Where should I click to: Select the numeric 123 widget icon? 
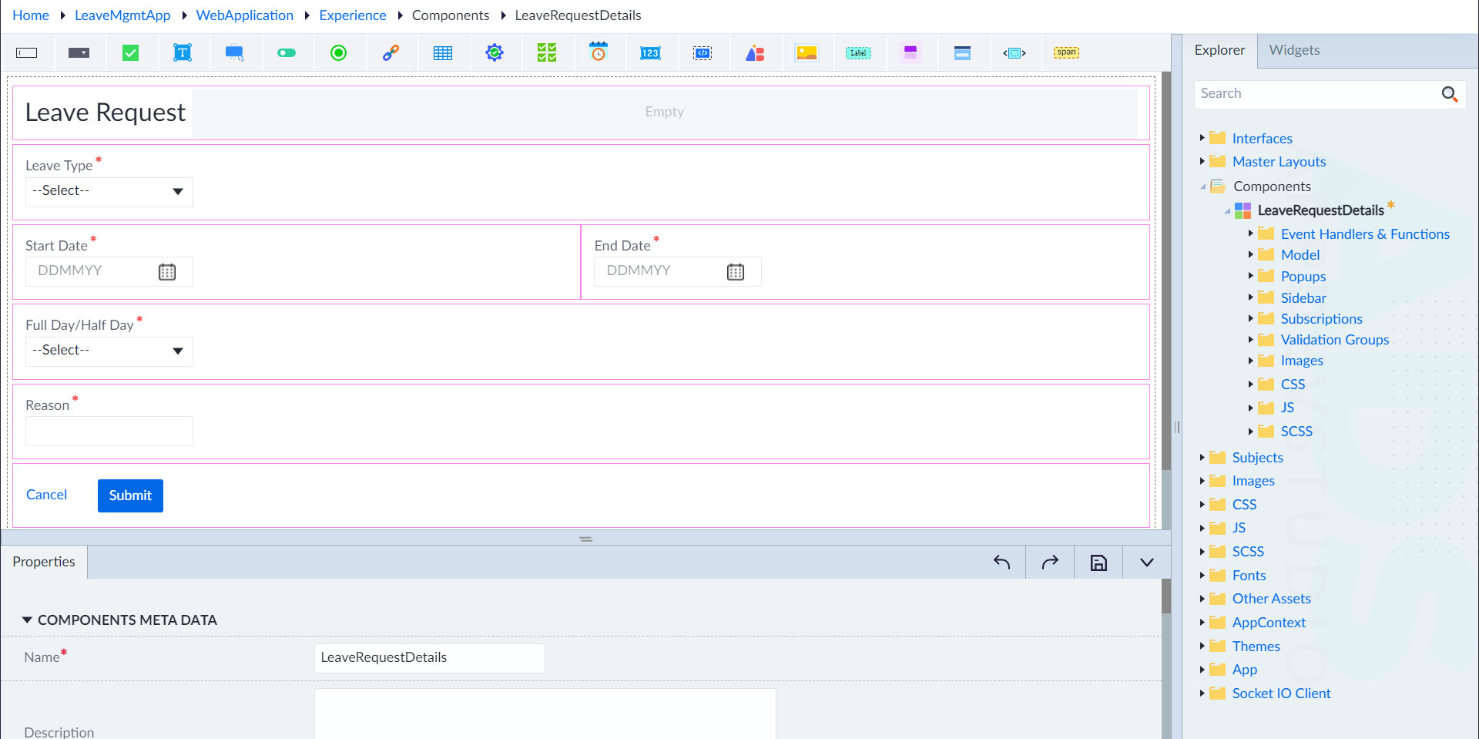point(650,52)
